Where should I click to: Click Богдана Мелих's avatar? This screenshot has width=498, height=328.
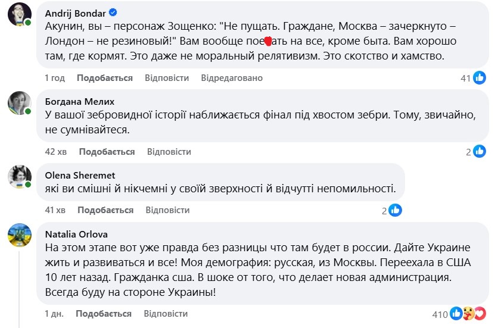20,103
